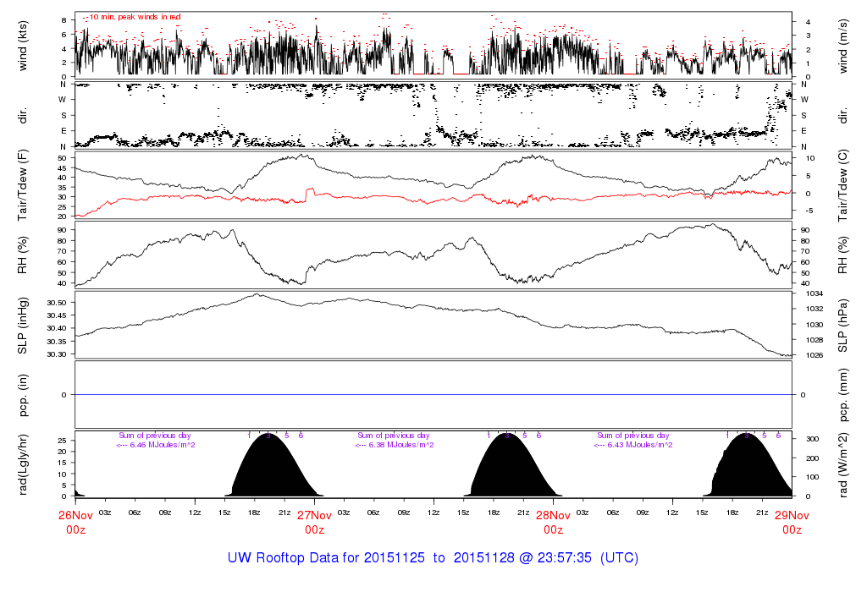Click the rad(Lgly/hr) axis label

point(23,464)
